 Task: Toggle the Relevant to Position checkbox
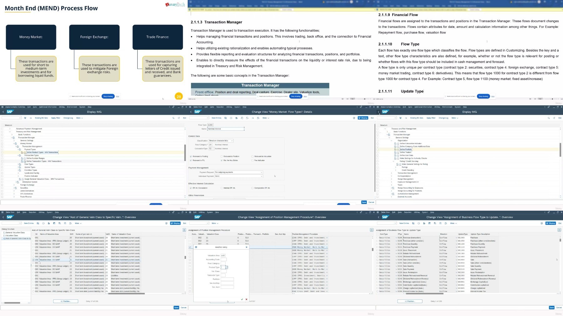221,156
